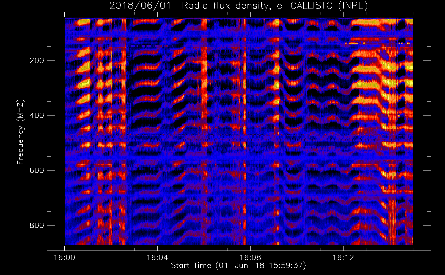
Task: Click the 400 frequency tick label
Action: pos(37,116)
